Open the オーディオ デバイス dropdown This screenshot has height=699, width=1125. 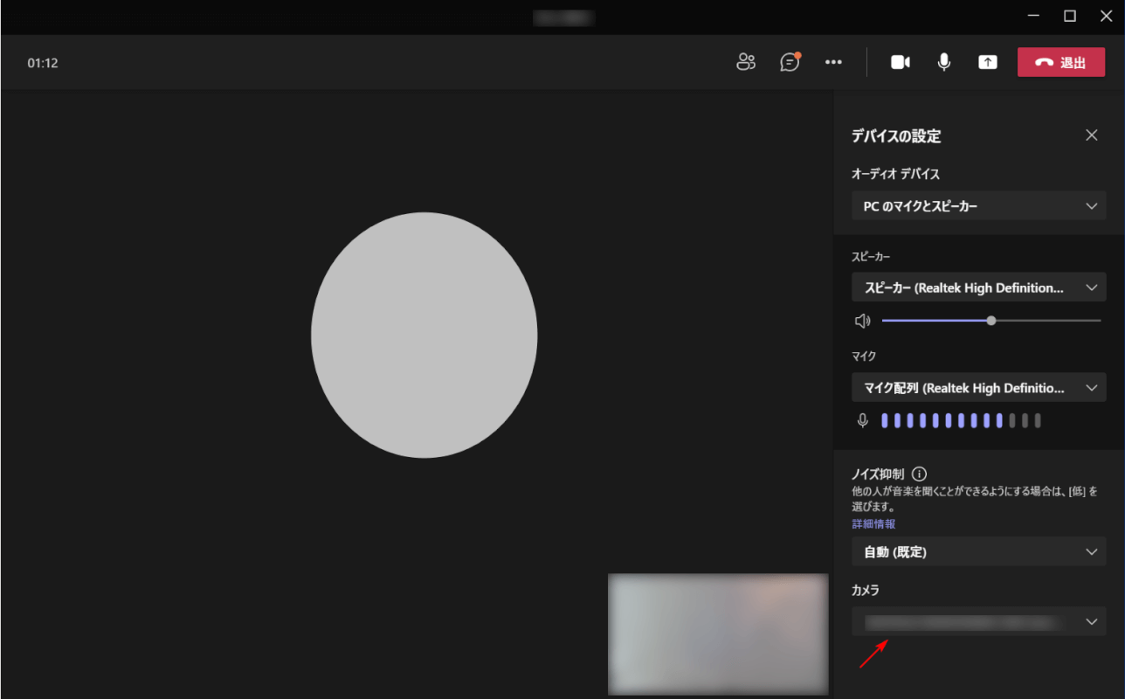pyautogui.click(x=979, y=206)
